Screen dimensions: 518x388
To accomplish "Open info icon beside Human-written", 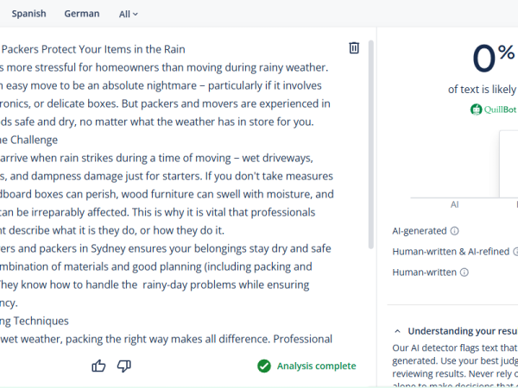I will point(464,272).
